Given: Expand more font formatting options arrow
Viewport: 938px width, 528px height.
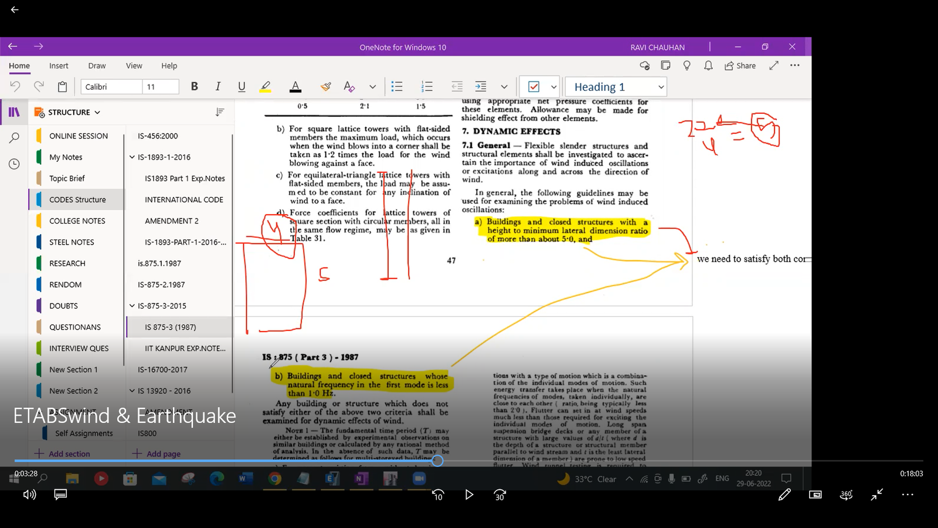Looking at the screenshot, I should click(372, 87).
